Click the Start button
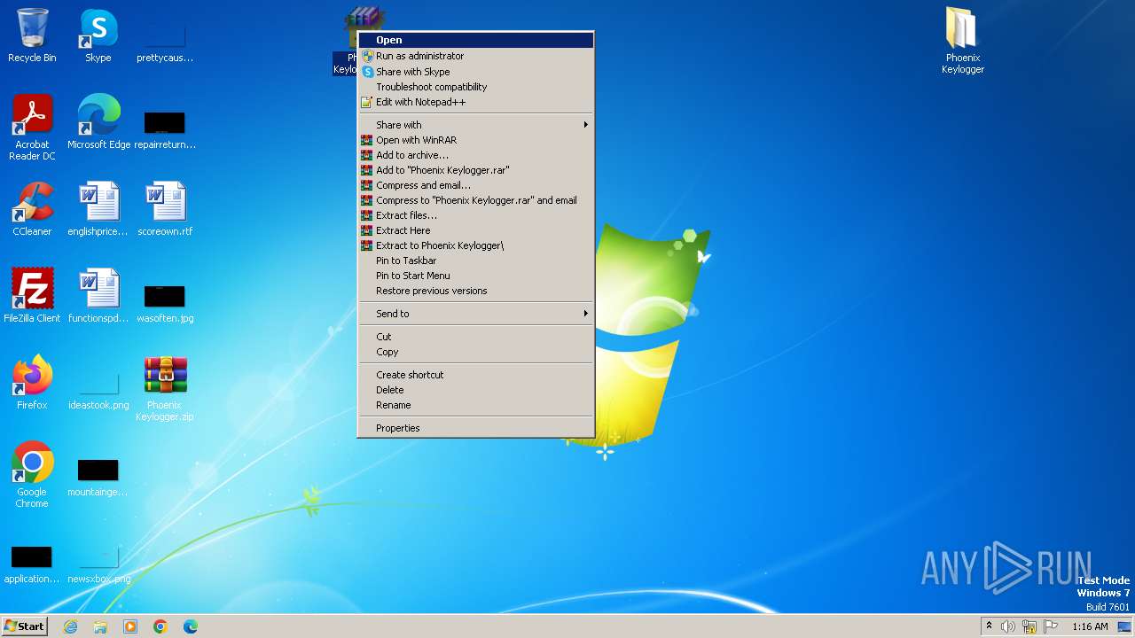The height and width of the screenshot is (638, 1135). pyautogui.click(x=25, y=626)
